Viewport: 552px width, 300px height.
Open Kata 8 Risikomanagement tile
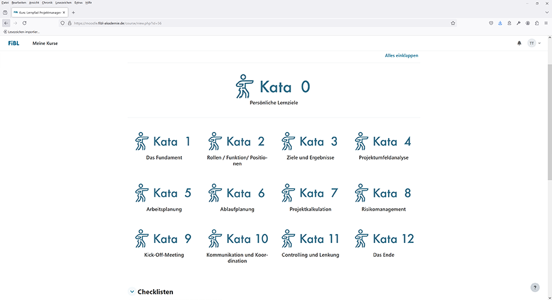pyautogui.click(x=383, y=197)
